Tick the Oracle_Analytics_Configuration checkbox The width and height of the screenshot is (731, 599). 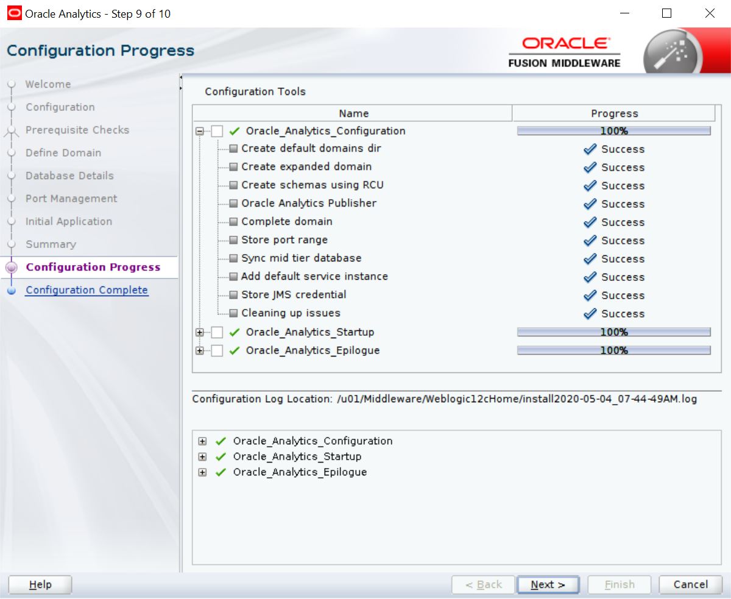coord(217,131)
